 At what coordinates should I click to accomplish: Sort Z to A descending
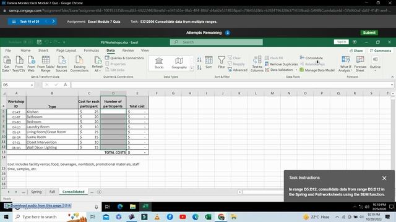click(x=199, y=67)
